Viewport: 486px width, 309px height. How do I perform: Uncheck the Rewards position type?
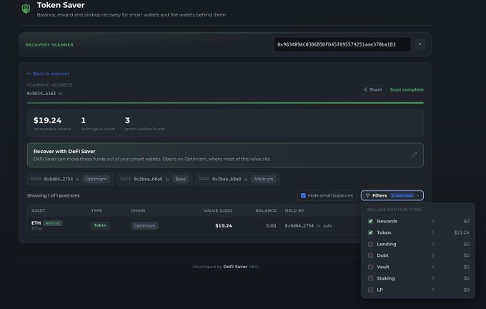pos(370,221)
